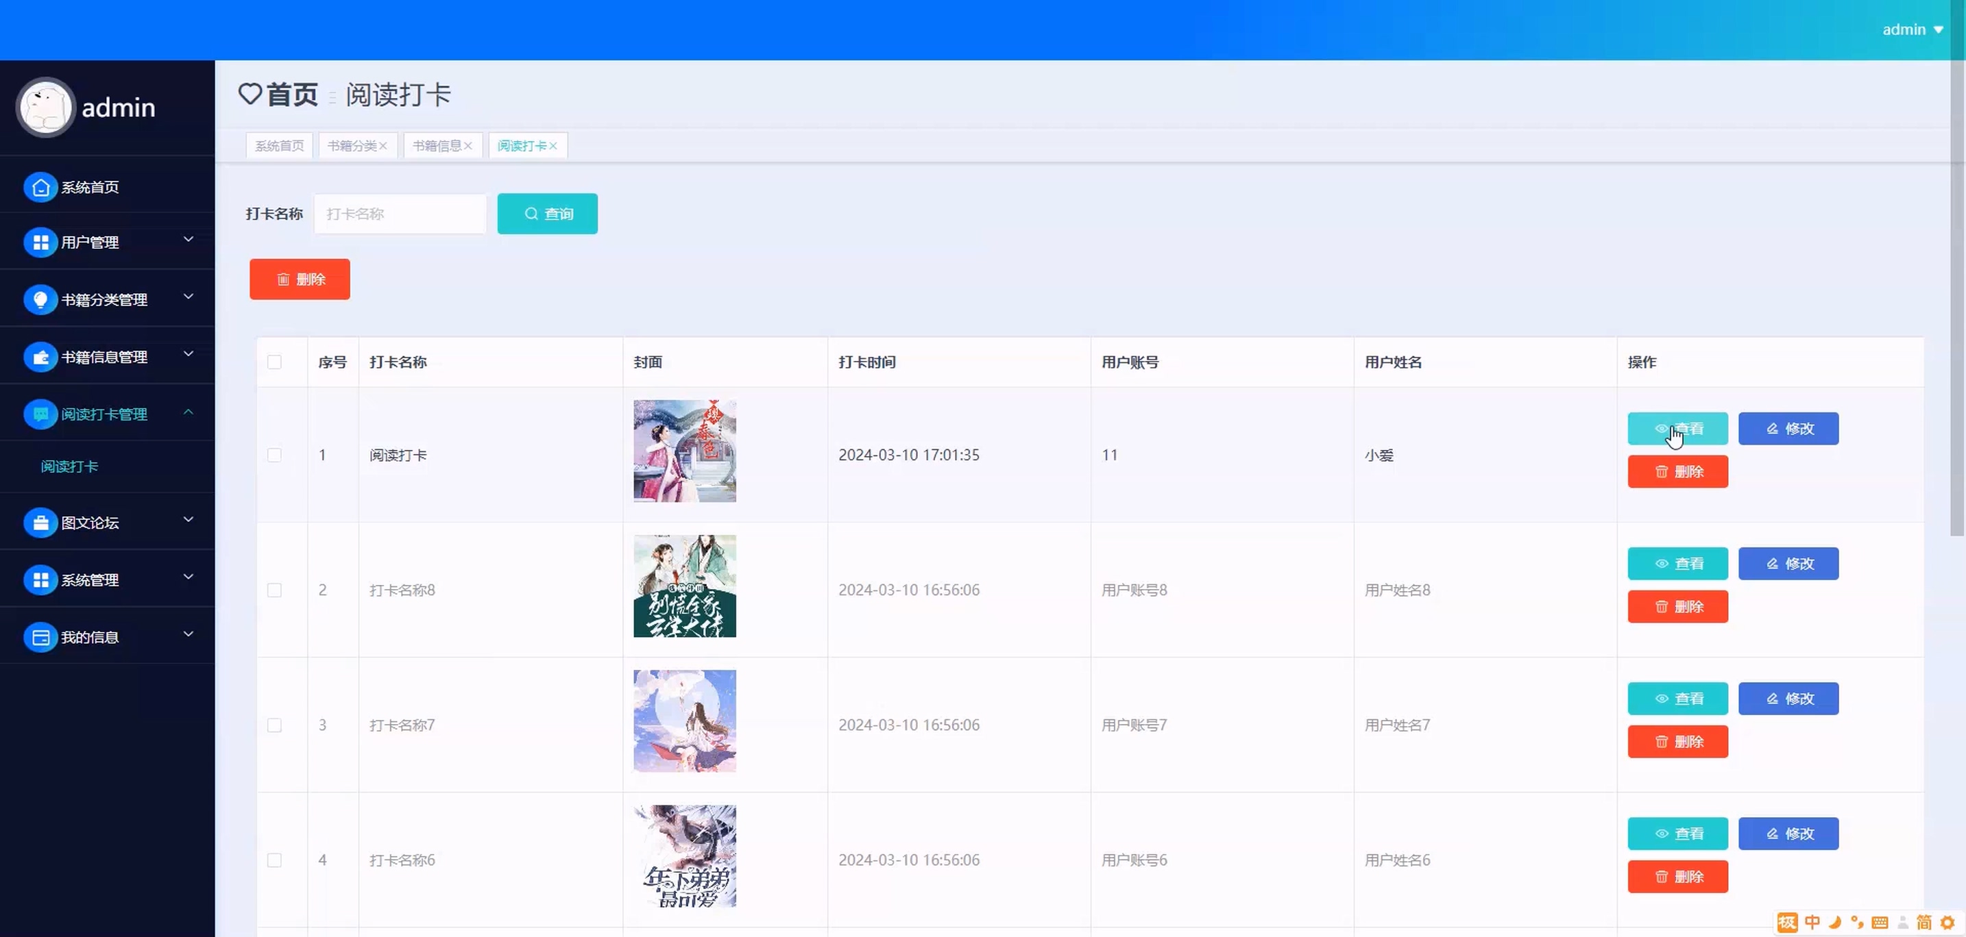Switch to the 书籍分类 tab
The width and height of the screenshot is (1966, 937).
click(x=352, y=146)
